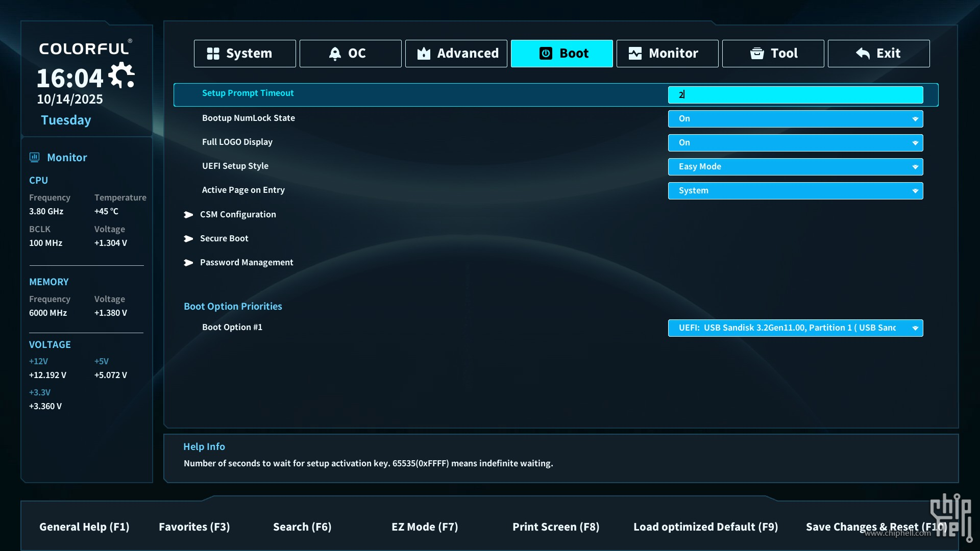Click the Monitor panel chip icon
Image resolution: width=980 pixels, height=551 pixels.
click(x=35, y=157)
